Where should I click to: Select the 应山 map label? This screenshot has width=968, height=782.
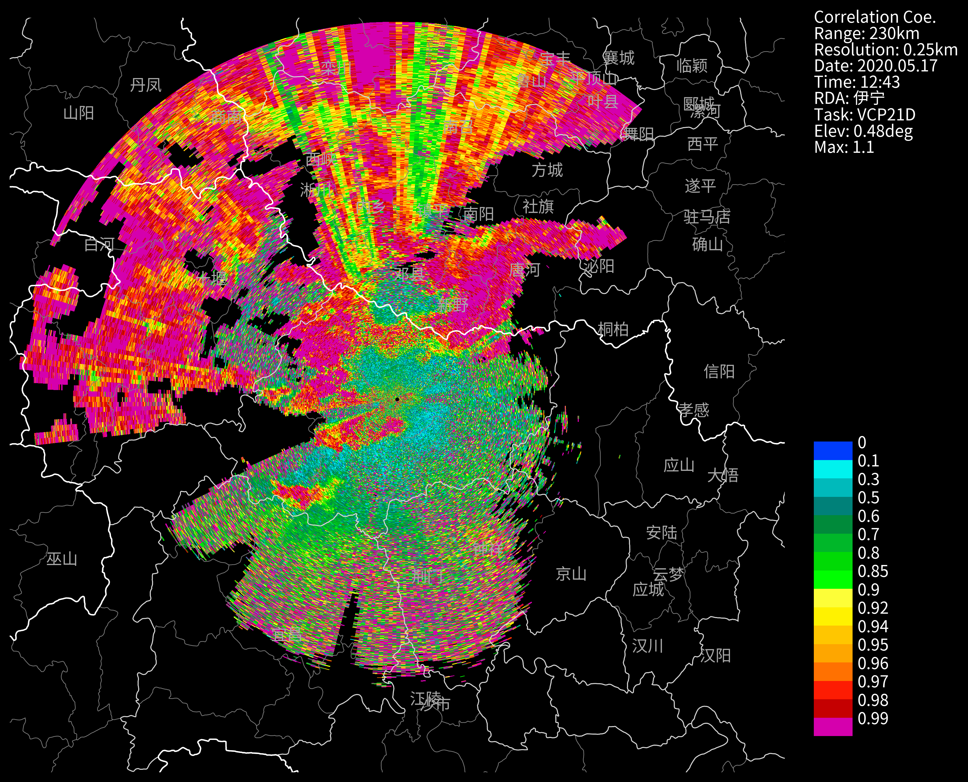coord(679,465)
